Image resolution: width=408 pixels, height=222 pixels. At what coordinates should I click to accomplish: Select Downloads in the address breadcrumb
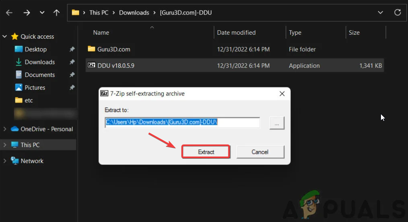tap(134, 12)
